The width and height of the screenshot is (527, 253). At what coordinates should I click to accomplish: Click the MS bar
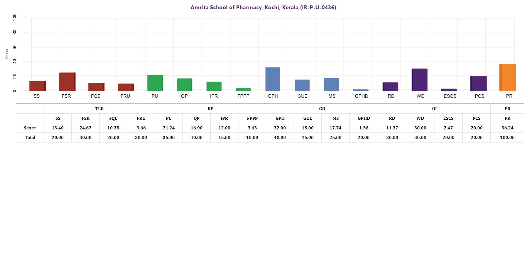[331, 84]
